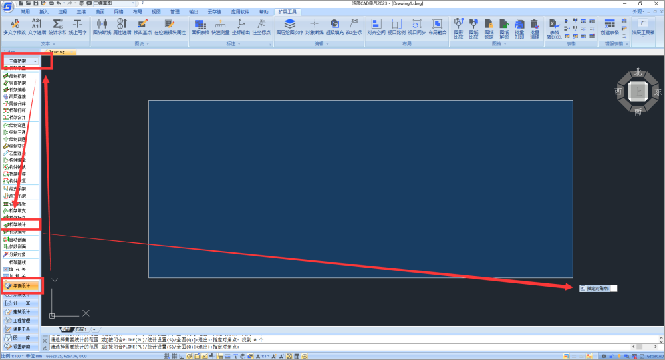Click the 平面设计 sidebar button
This screenshot has width=665, height=360.
22,286
